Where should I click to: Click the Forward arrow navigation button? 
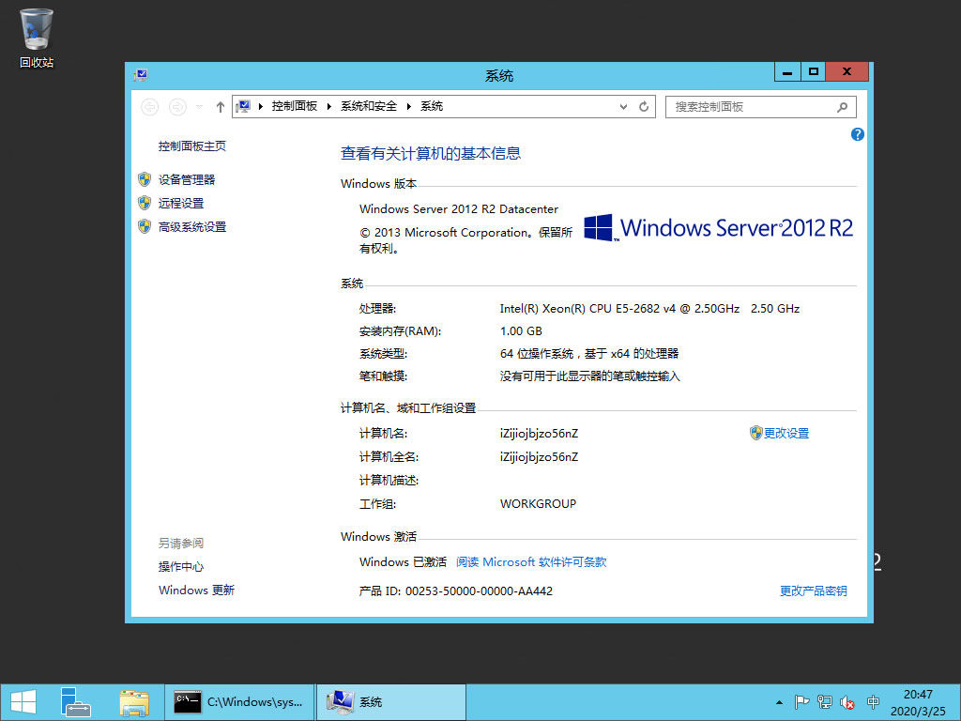click(x=177, y=107)
